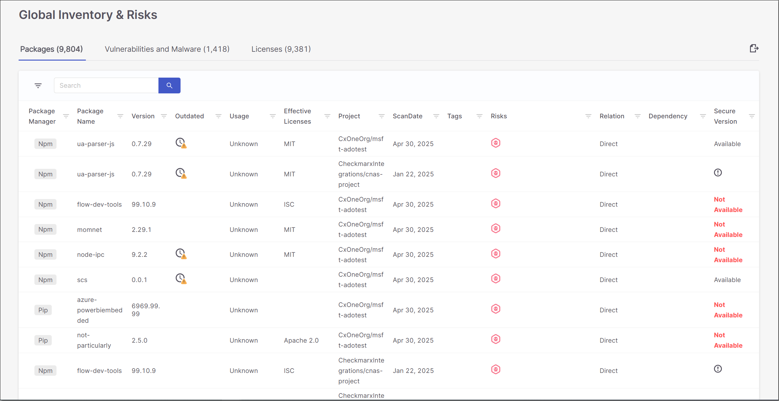Click secure version info icon in ua-parser-js Jan 22 row
779x401 pixels.
coord(718,173)
